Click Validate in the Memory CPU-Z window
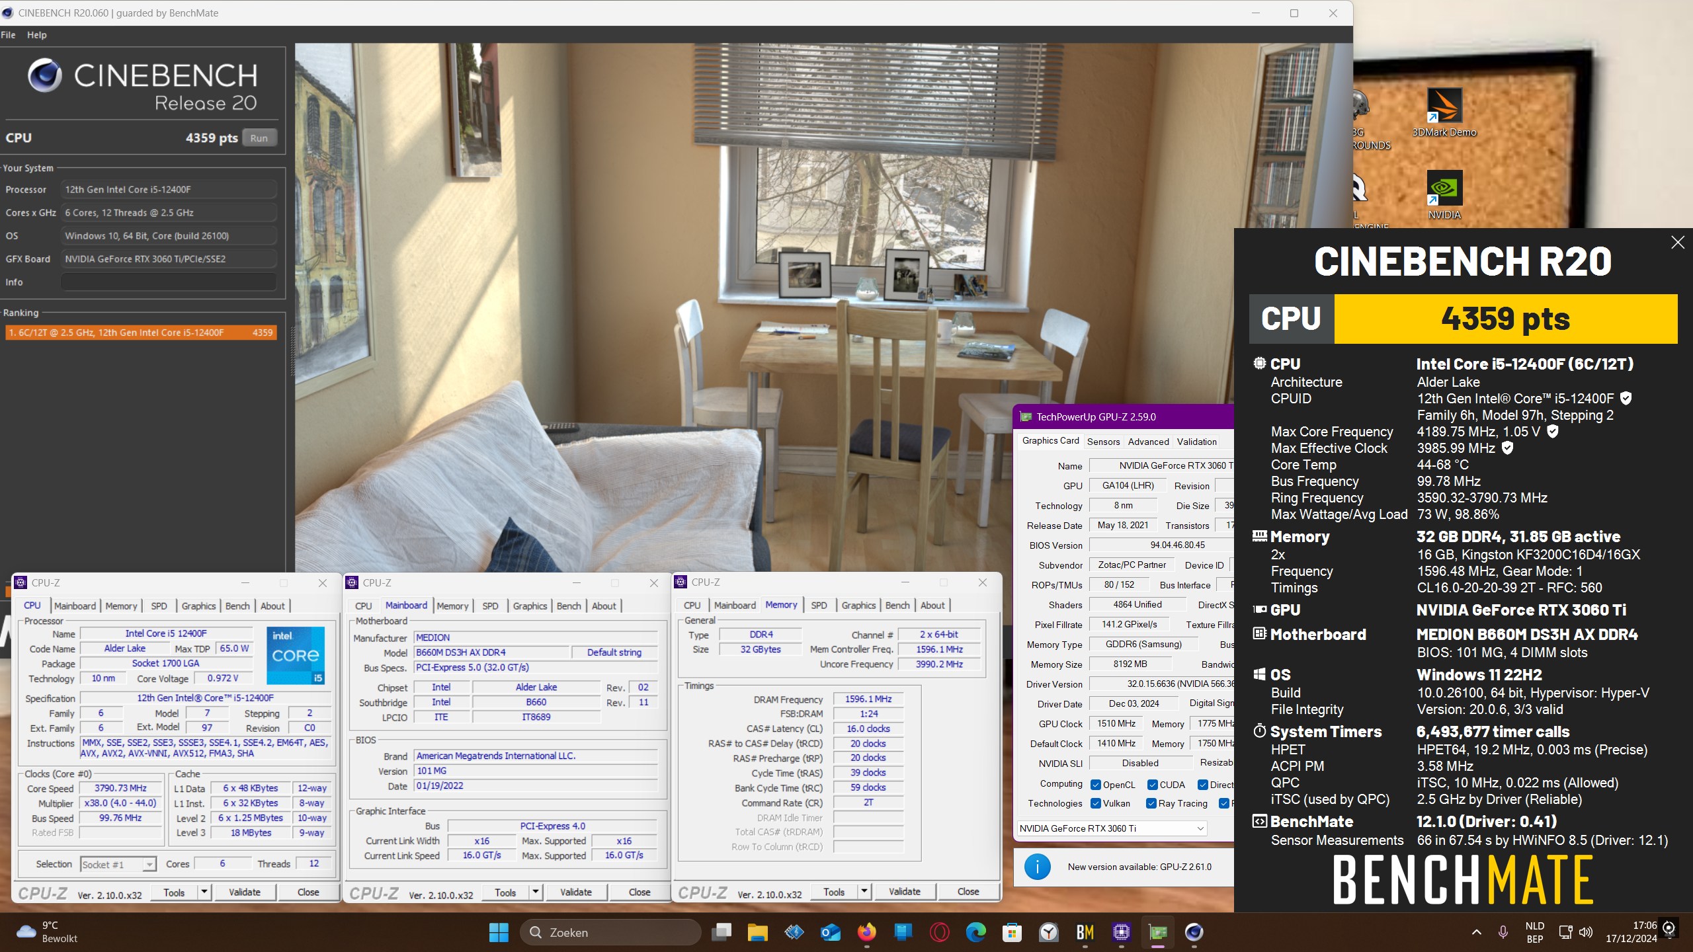This screenshot has height=952, width=1693. 905,891
